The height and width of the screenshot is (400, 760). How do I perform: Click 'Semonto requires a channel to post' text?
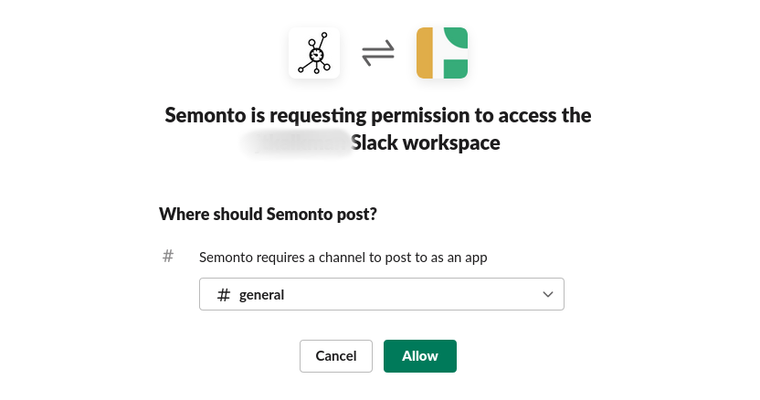[343, 258]
